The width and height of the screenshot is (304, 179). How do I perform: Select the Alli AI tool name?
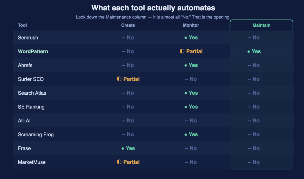(x=24, y=121)
